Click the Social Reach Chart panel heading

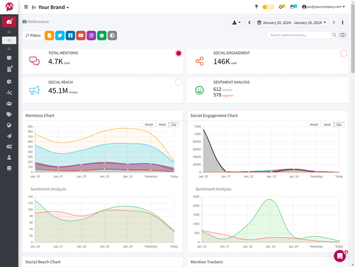[x=43, y=262]
